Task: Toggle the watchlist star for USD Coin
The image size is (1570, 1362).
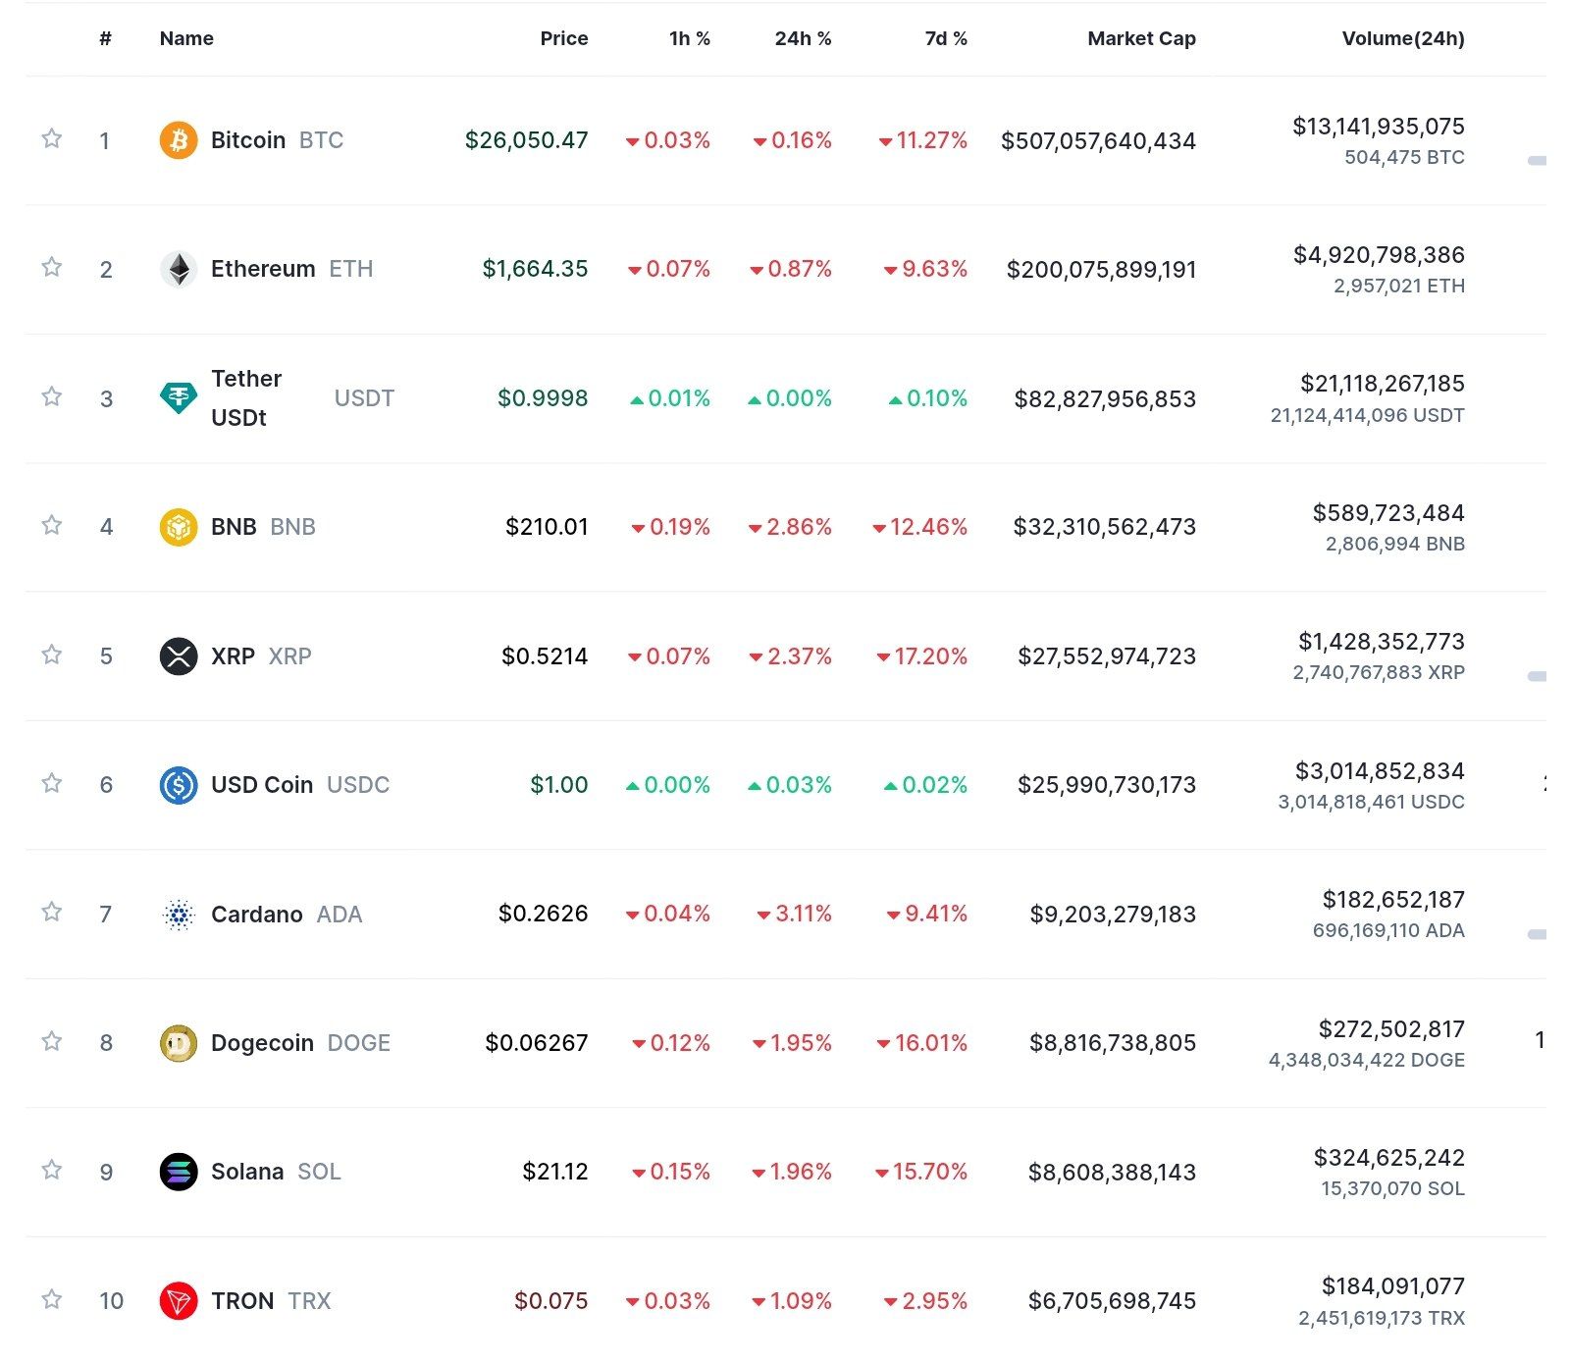Action: (x=52, y=783)
